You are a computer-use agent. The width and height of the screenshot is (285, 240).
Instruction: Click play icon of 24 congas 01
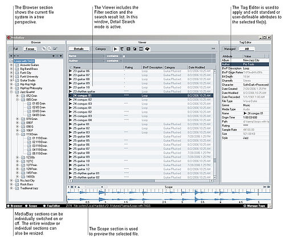click(x=71, y=96)
